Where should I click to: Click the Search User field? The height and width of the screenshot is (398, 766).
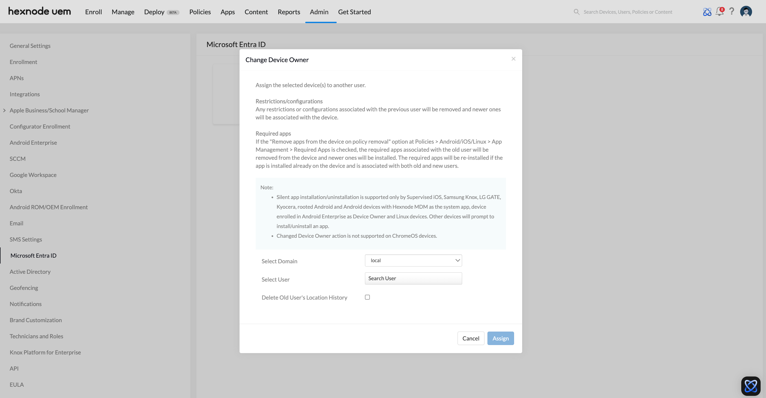tap(413, 278)
